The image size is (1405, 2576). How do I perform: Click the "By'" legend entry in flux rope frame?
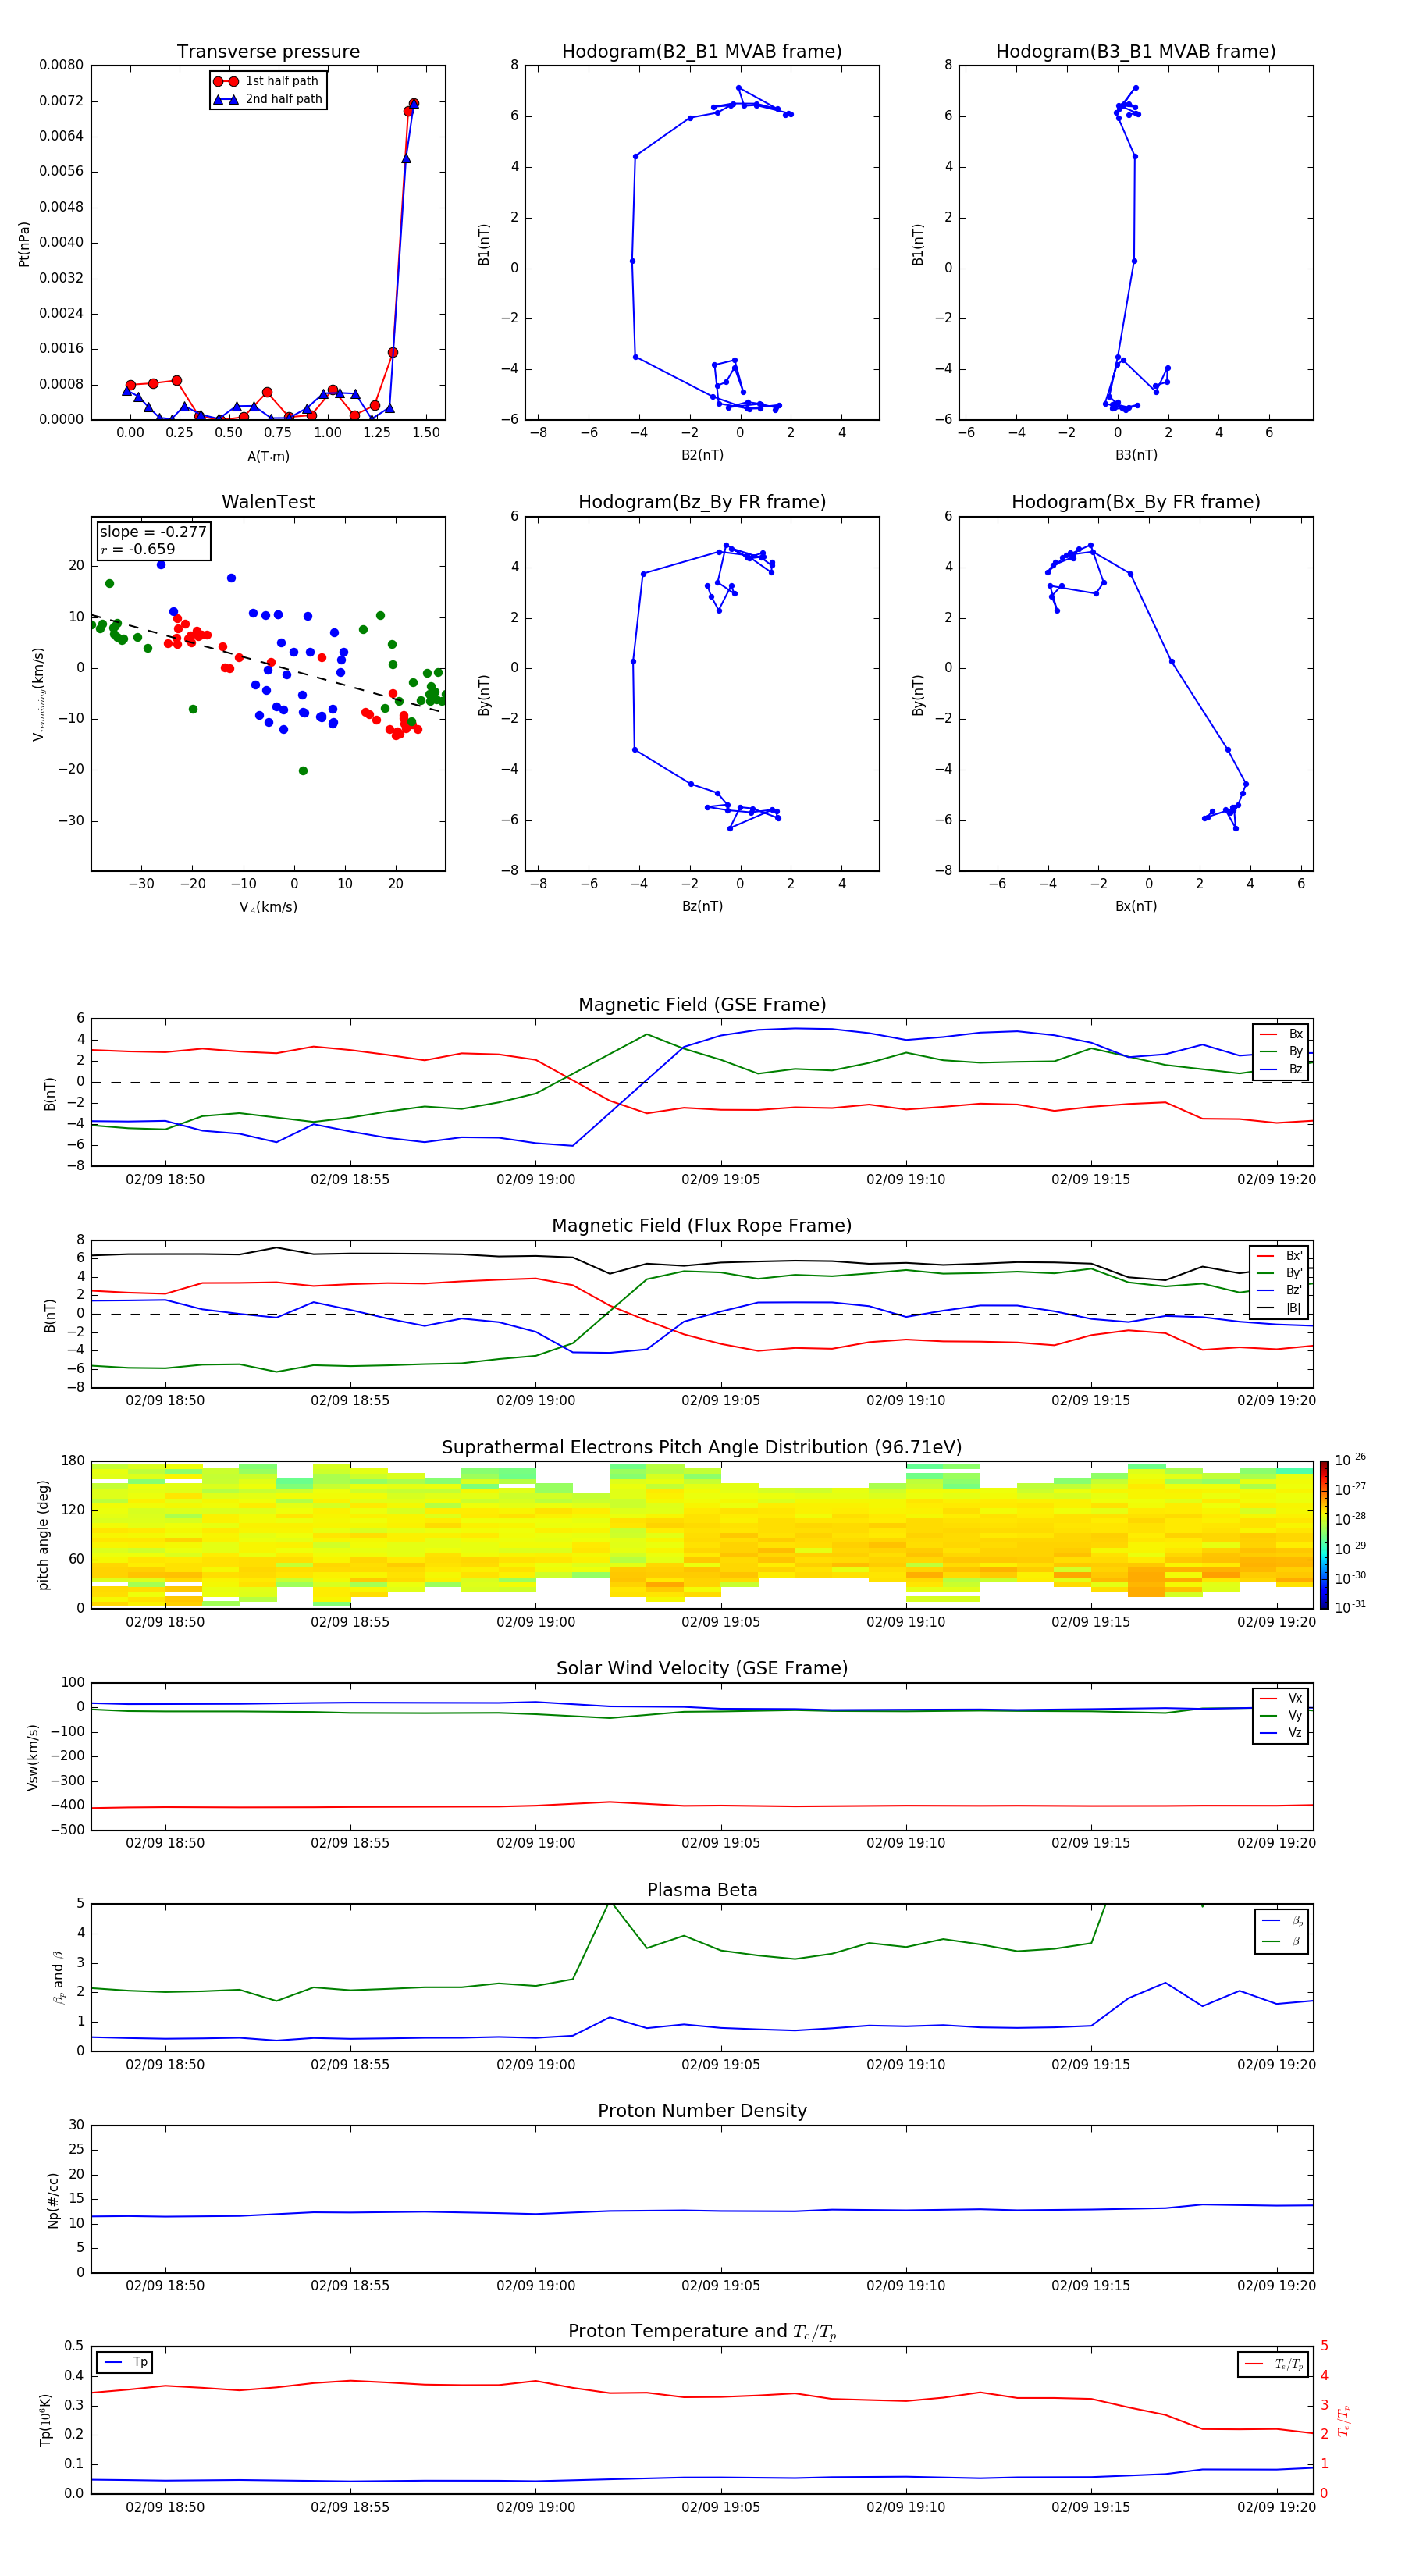[x=1280, y=1273]
